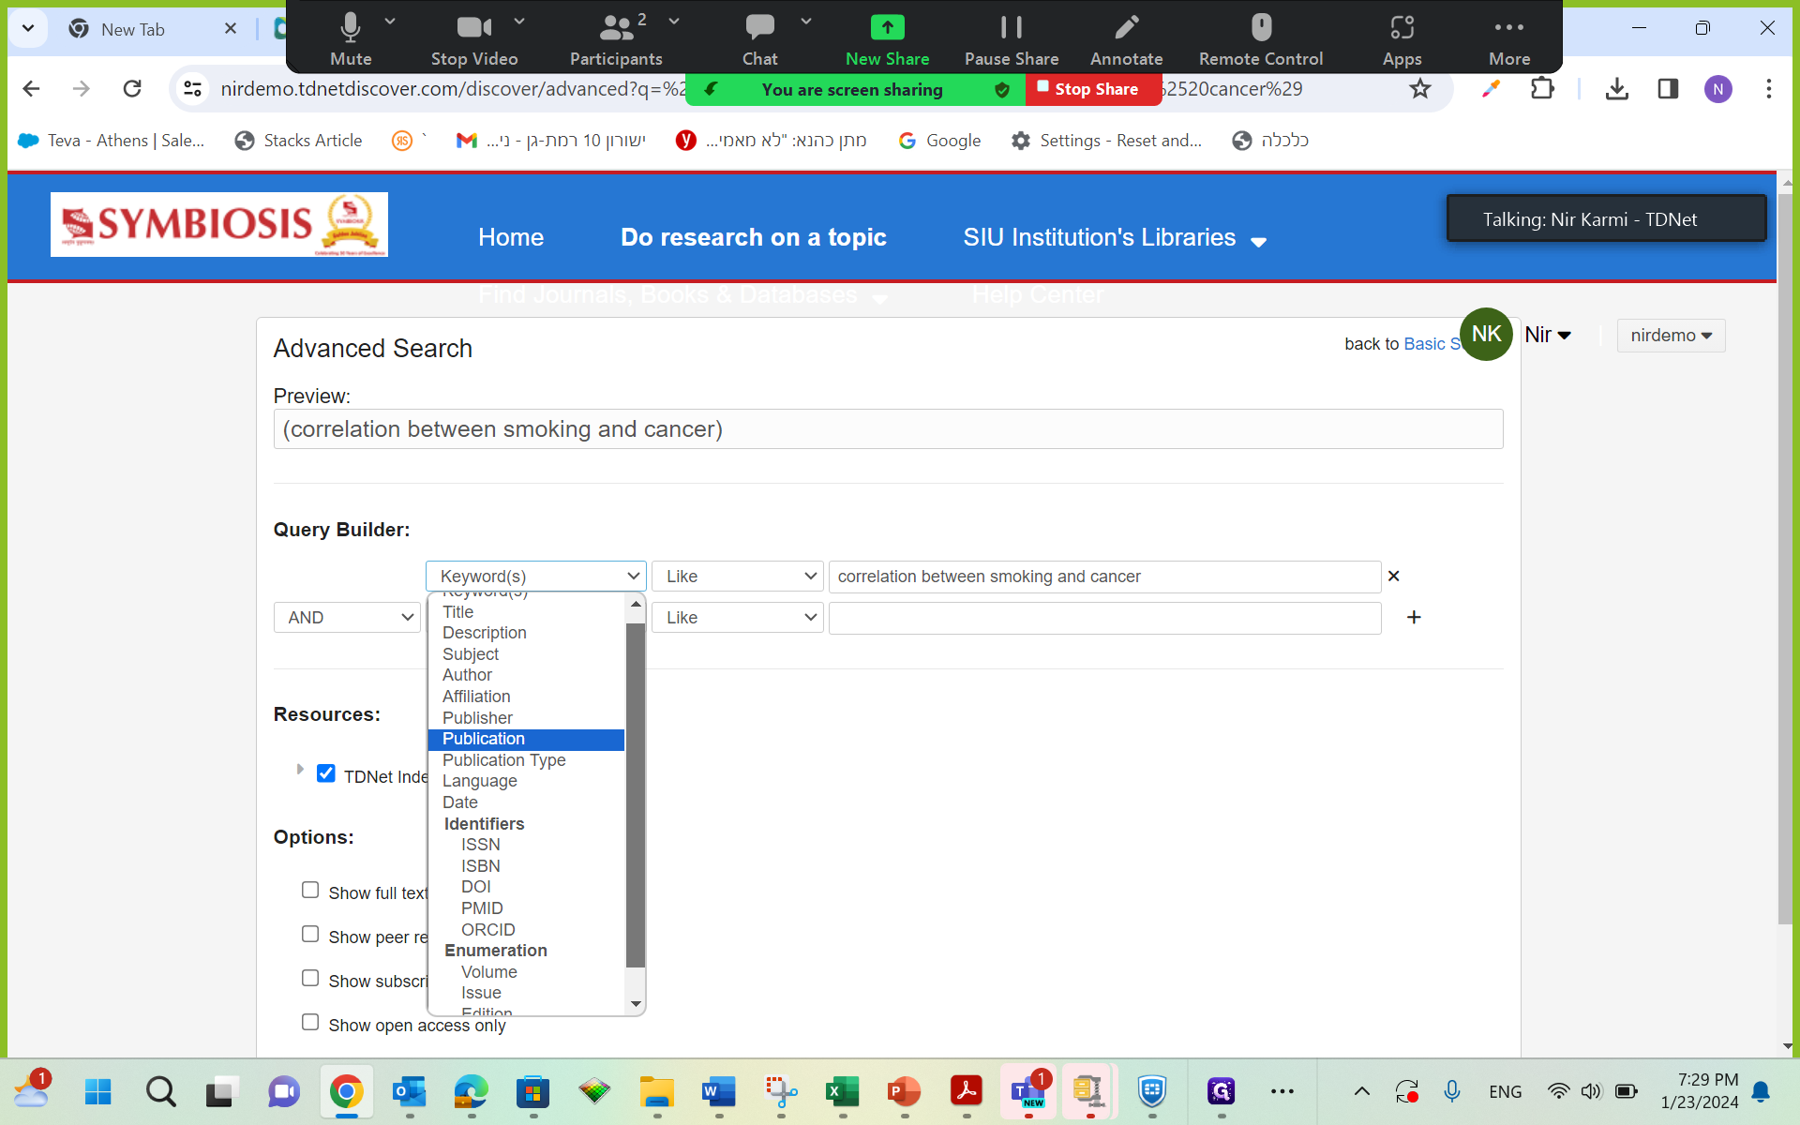Check the Show full text option
Image resolution: width=1800 pixels, height=1125 pixels.
coord(310,891)
